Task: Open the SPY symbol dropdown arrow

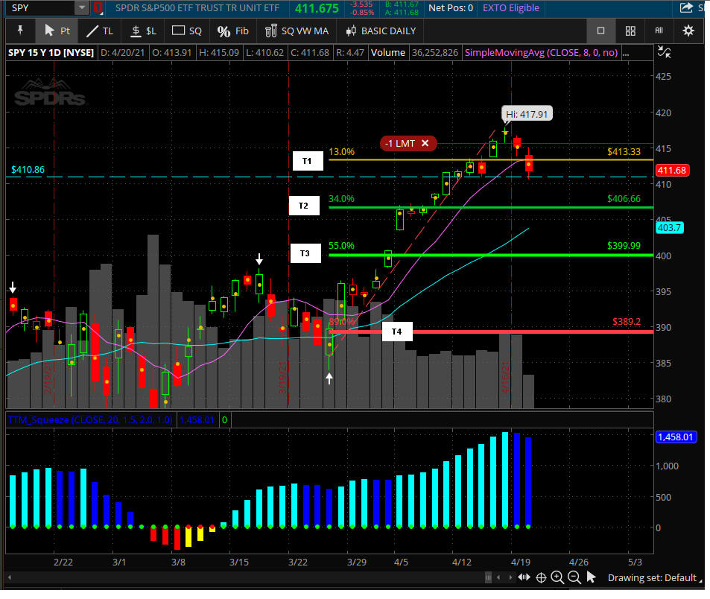Action: (81, 8)
